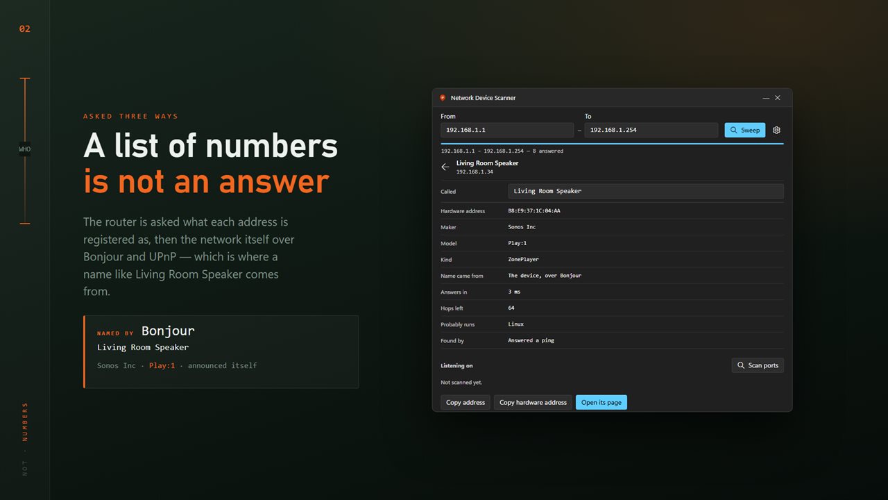888x500 pixels.
Task: Select the hardware address B8:E9:37:1C:04:AA
Action: tap(534, 211)
